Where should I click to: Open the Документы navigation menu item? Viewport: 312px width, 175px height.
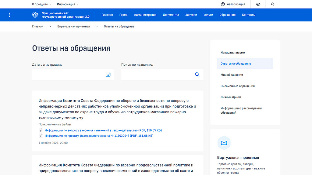tap(171, 15)
